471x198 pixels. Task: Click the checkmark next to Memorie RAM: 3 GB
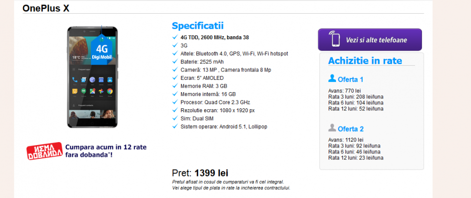tap(176, 86)
